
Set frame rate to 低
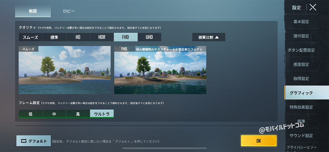(x=30, y=114)
